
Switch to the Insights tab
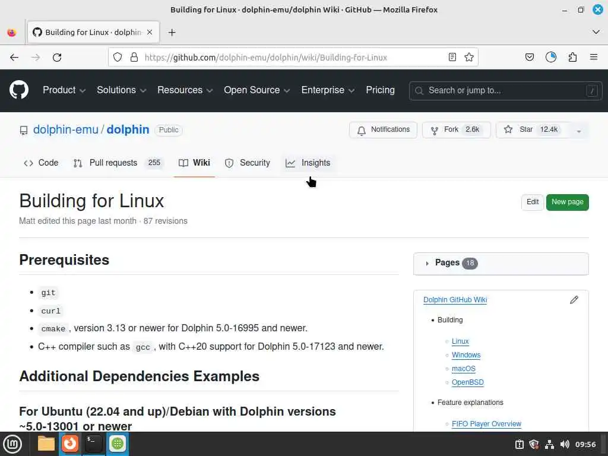pyautogui.click(x=308, y=163)
